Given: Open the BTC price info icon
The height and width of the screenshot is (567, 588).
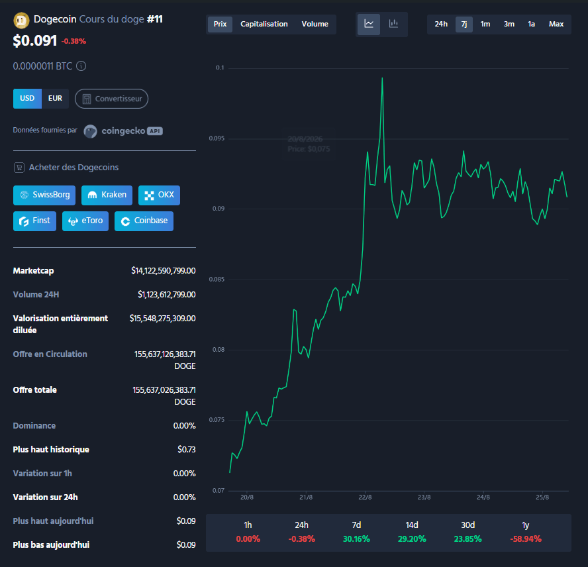Looking at the screenshot, I should (81, 66).
